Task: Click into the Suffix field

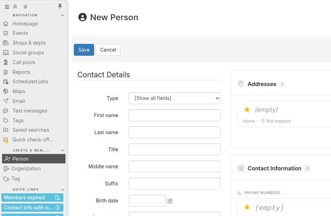Action: [x=174, y=184]
